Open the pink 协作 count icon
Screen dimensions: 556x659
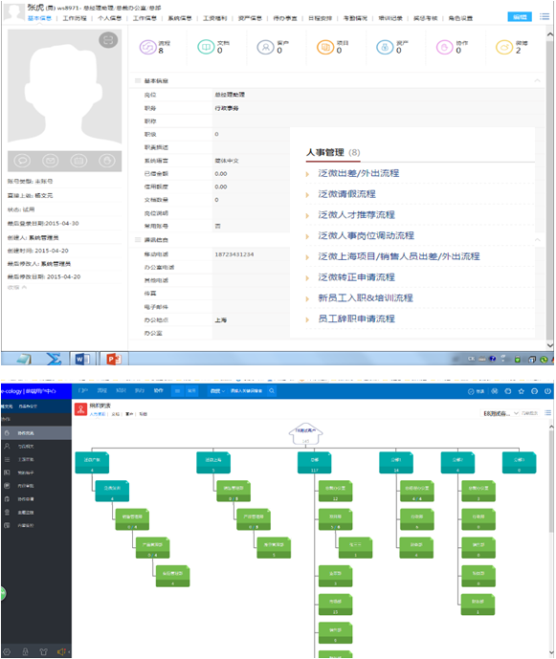[444, 47]
